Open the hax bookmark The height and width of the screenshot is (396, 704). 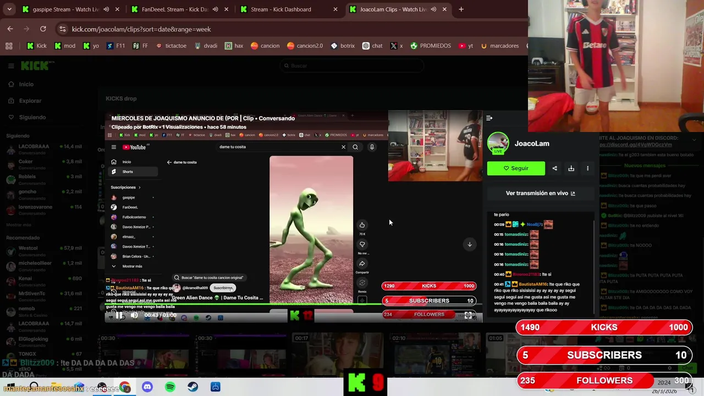pos(234,46)
